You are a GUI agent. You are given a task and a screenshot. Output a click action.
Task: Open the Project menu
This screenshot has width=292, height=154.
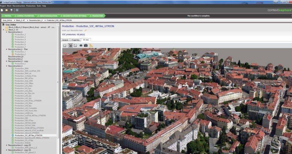[3, 6]
